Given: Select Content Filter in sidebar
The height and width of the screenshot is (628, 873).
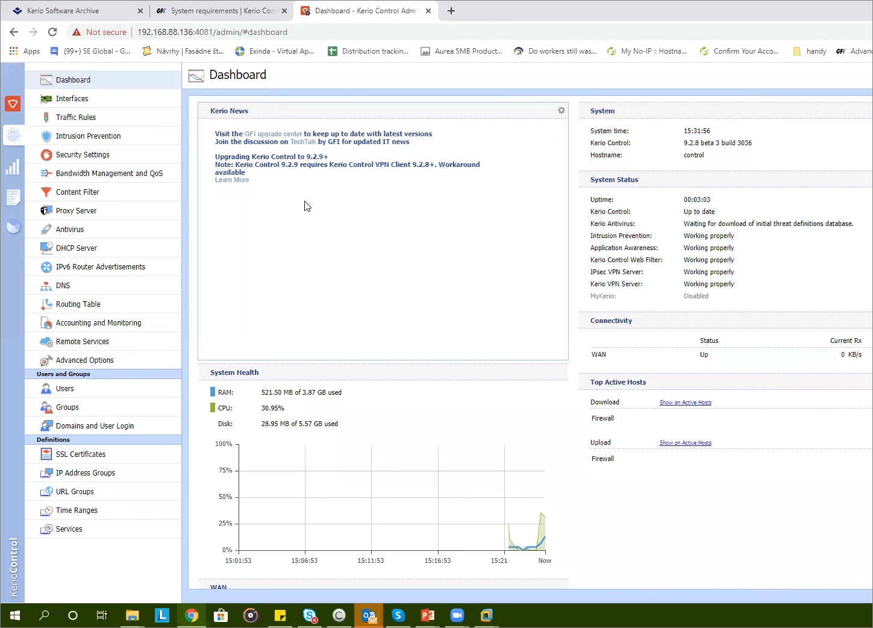Looking at the screenshot, I should pos(103,192).
